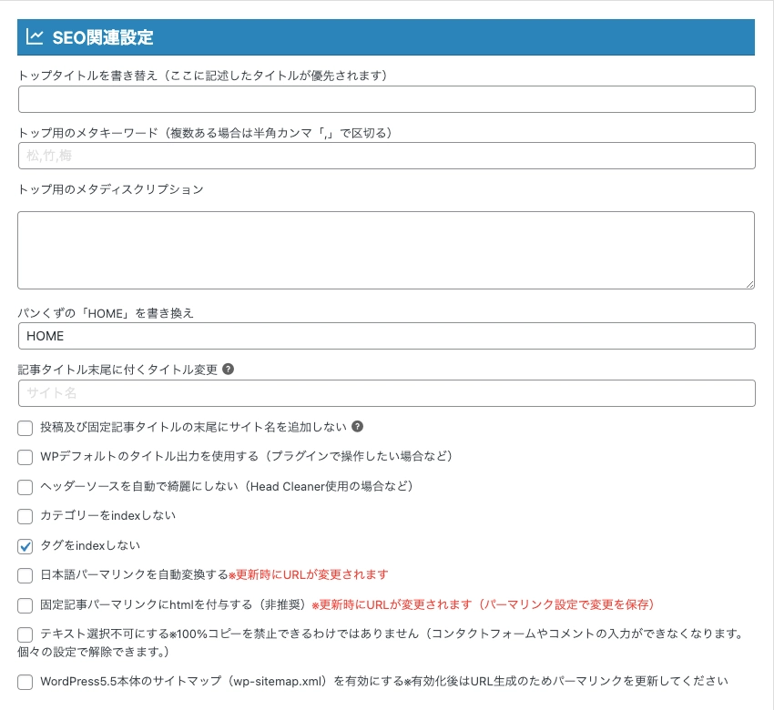Click the field with the サイト名 placeholder
The height and width of the screenshot is (710, 774).
click(386, 393)
